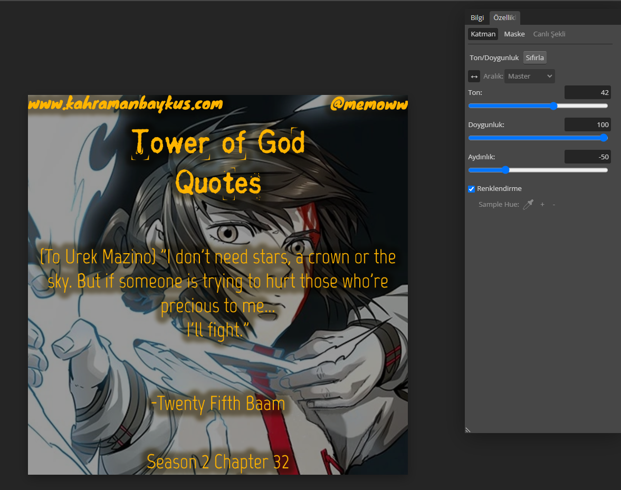Click the '-Twenty Fifth Baam' text

click(x=218, y=404)
